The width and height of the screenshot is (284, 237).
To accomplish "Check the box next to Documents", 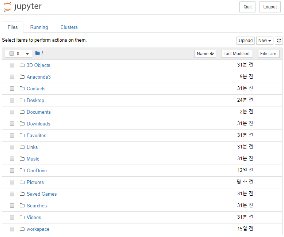I will 12,112.
